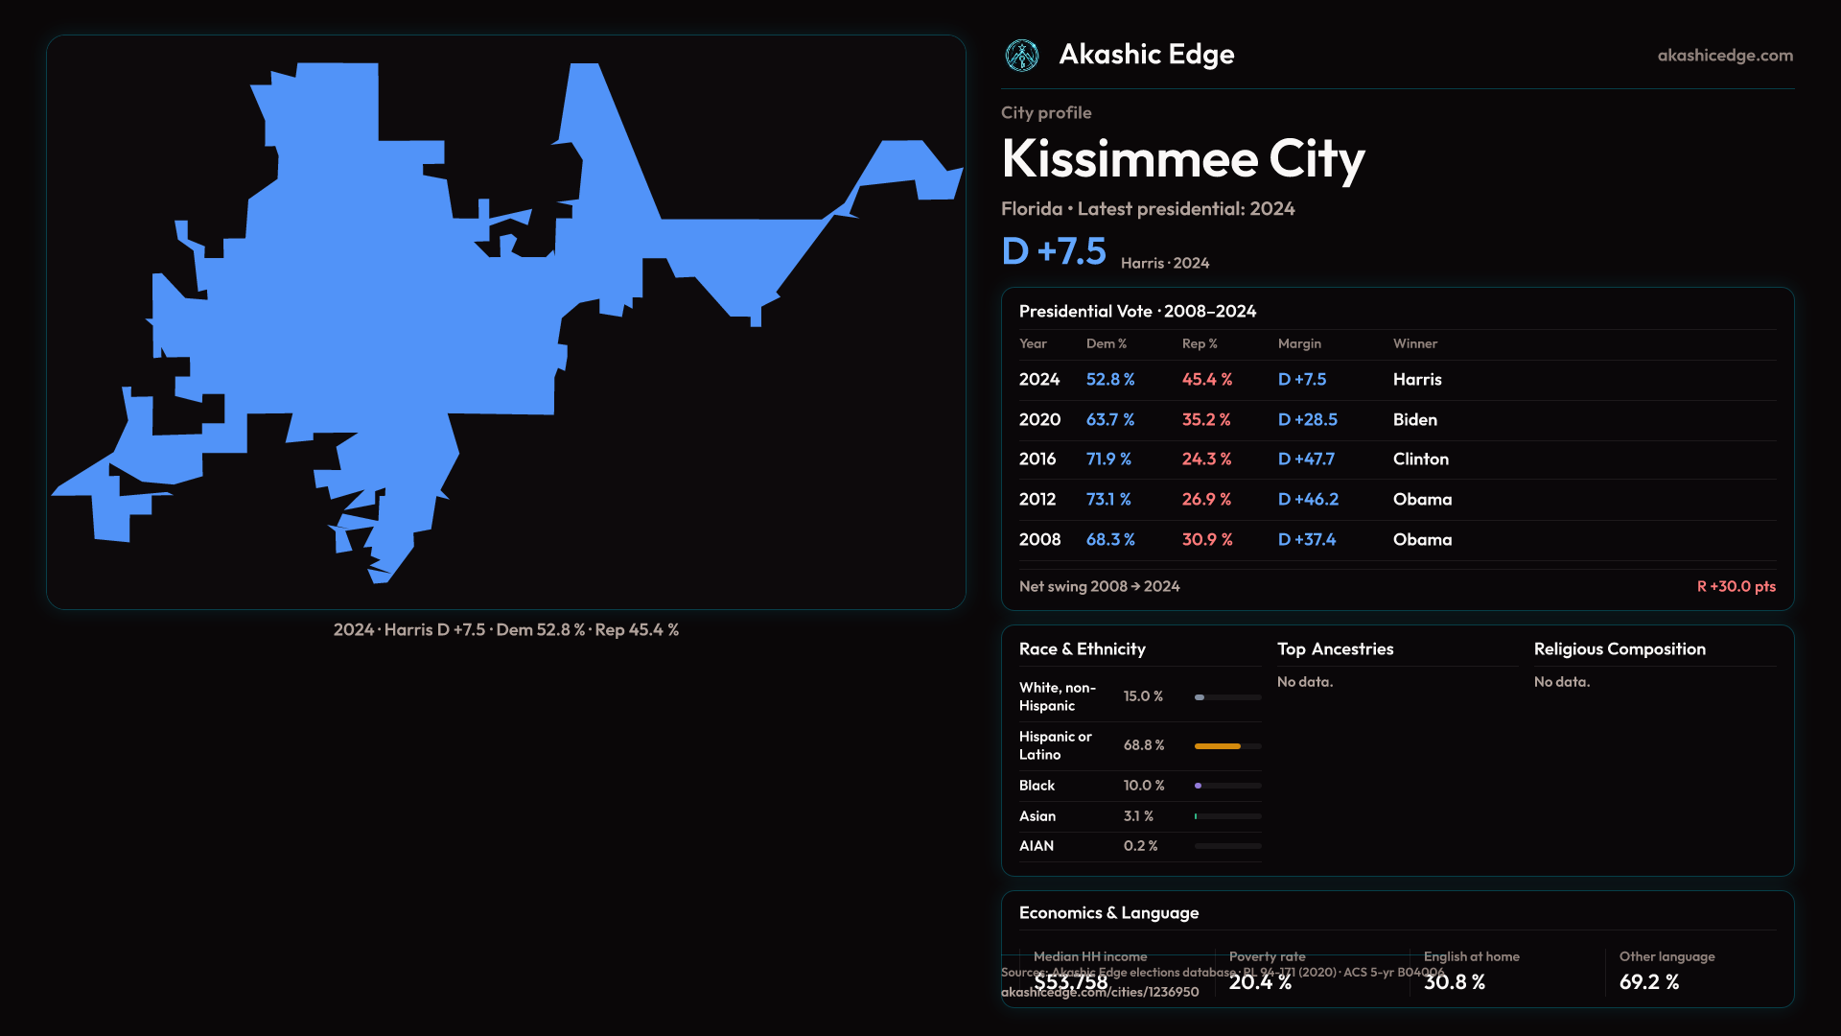Click the Religious Composition heading
Screen dimensions: 1841x1036
[x=1619, y=649]
